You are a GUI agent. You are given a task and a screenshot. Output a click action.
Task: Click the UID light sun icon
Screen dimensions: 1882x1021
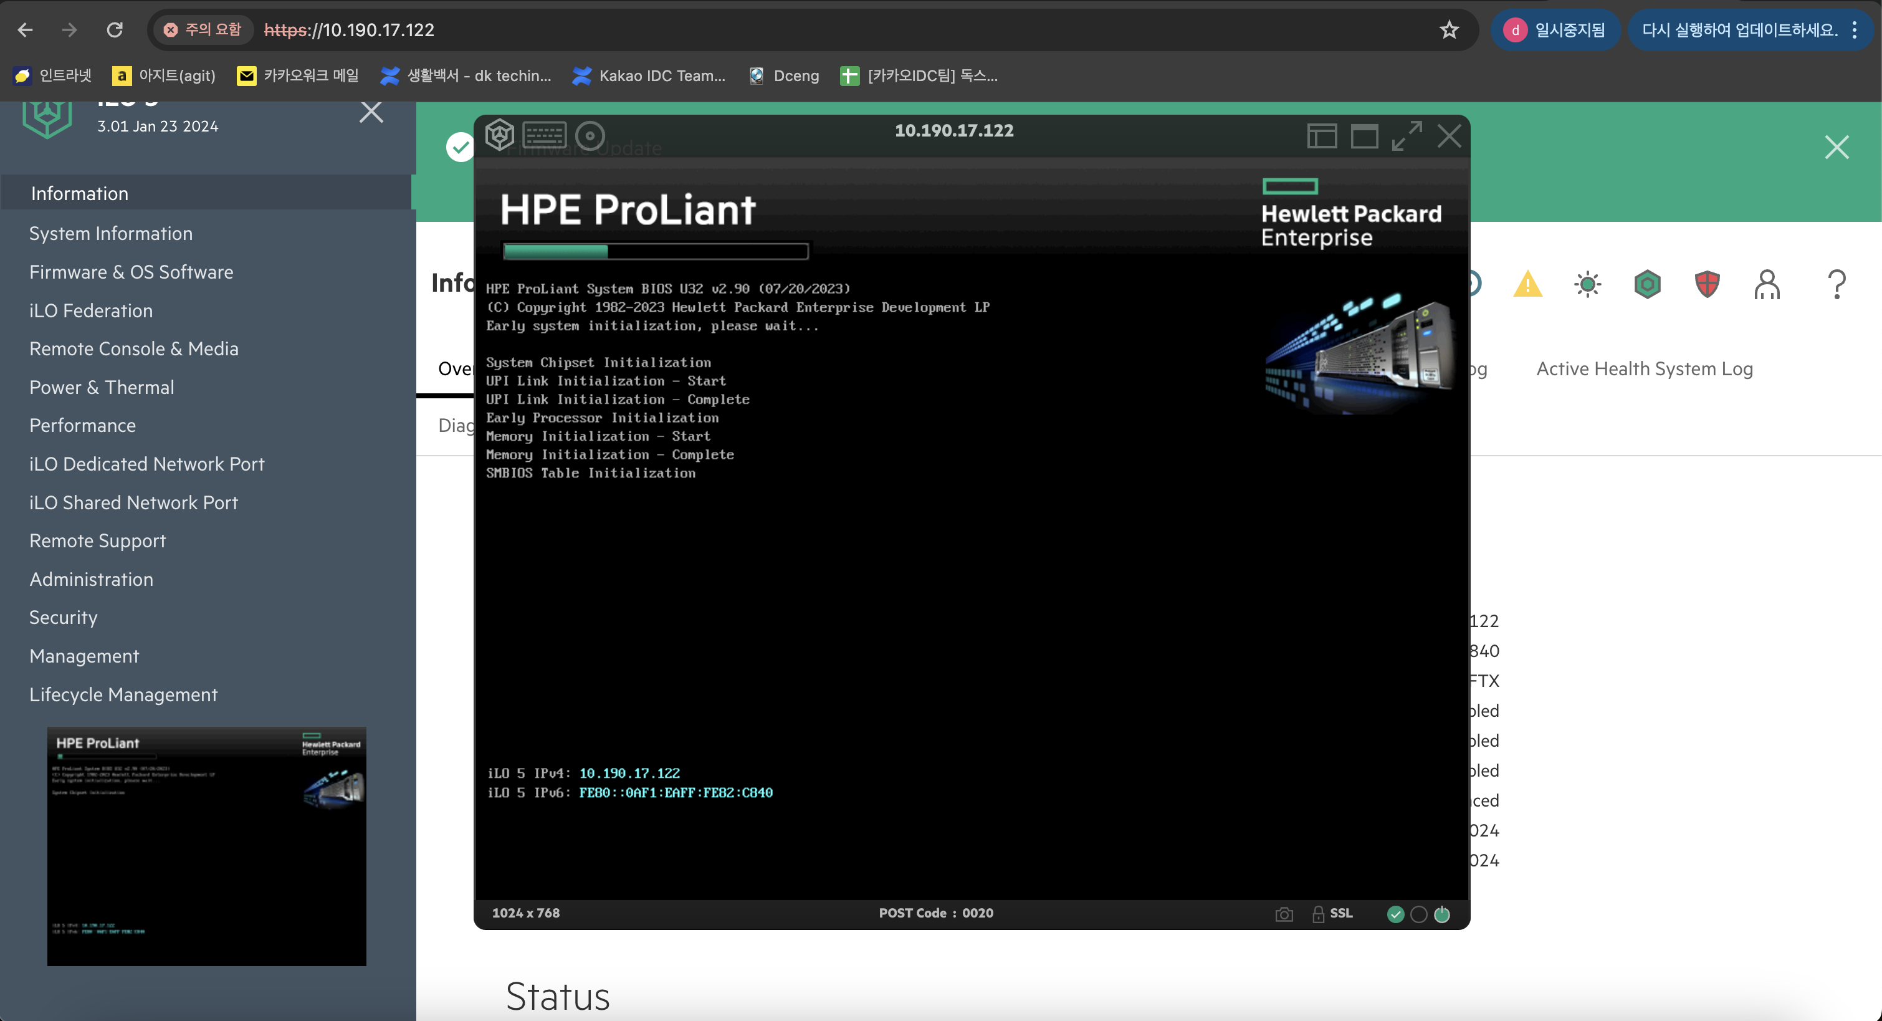(1588, 284)
